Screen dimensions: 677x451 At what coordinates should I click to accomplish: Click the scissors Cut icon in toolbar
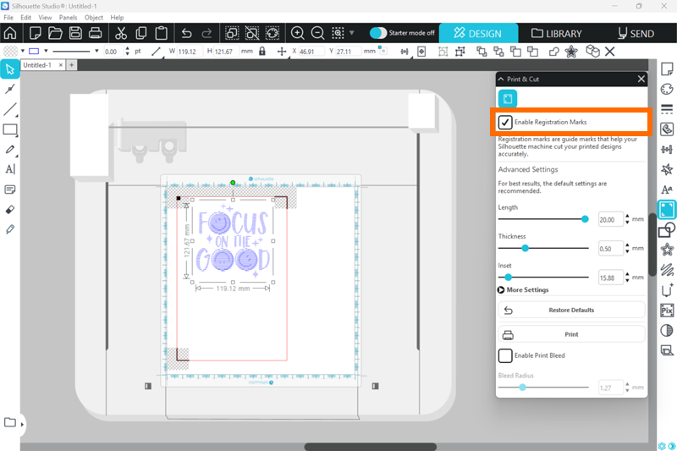pos(120,34)
